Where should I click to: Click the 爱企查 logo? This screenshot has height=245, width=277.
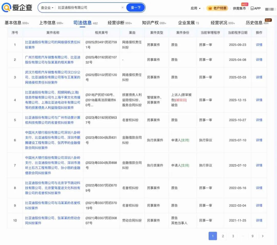17,8
